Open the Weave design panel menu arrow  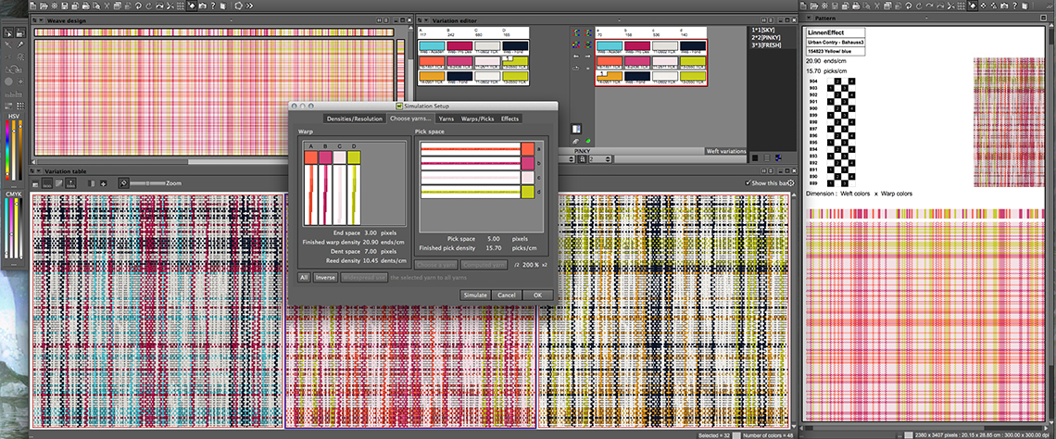pyautogui.click(x=41, y=20)
